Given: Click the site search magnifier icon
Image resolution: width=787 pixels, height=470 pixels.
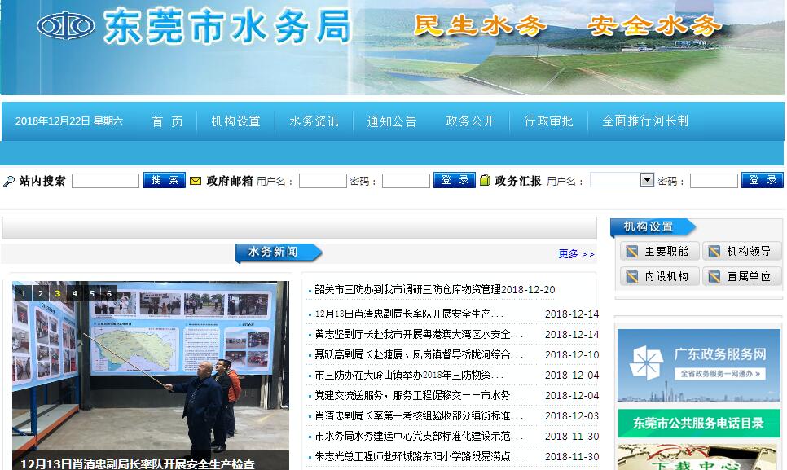Looking at the screenshot, I should pyautogui.click(x=9, y=181).
